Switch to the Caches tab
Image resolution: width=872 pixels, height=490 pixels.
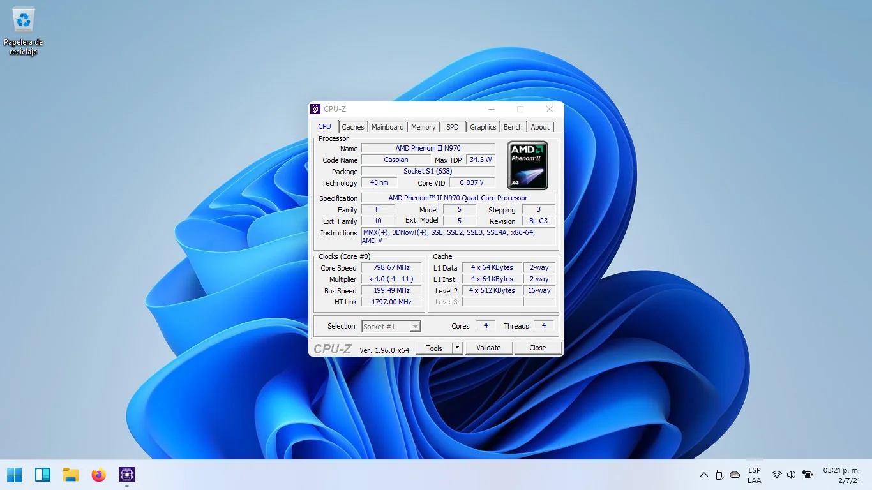(x=352, y=127)
